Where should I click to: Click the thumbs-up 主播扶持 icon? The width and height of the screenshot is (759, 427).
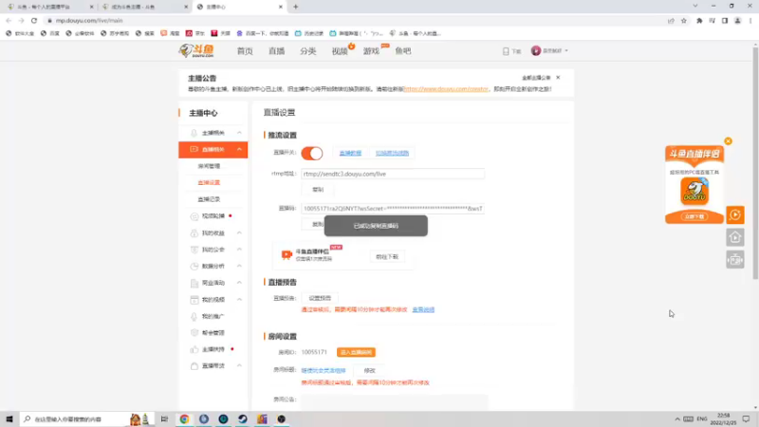click(194, 349)
